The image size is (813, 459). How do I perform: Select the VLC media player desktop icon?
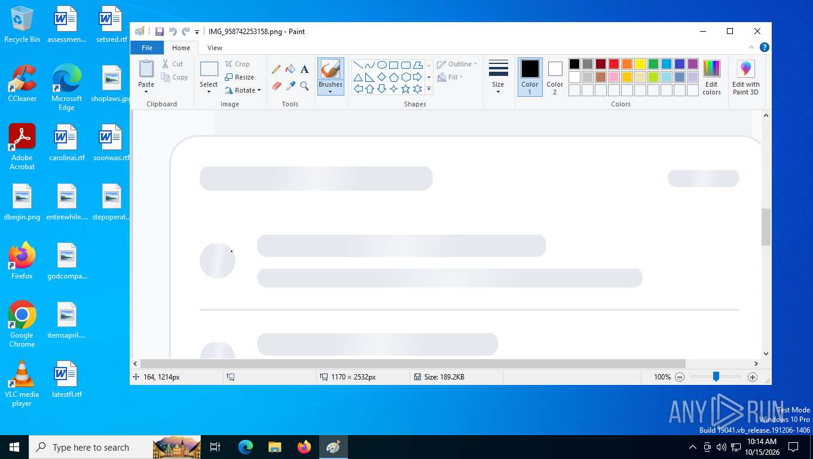22,384
